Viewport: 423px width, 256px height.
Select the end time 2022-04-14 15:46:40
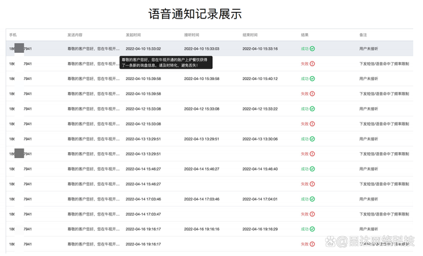tap(260, 169)
